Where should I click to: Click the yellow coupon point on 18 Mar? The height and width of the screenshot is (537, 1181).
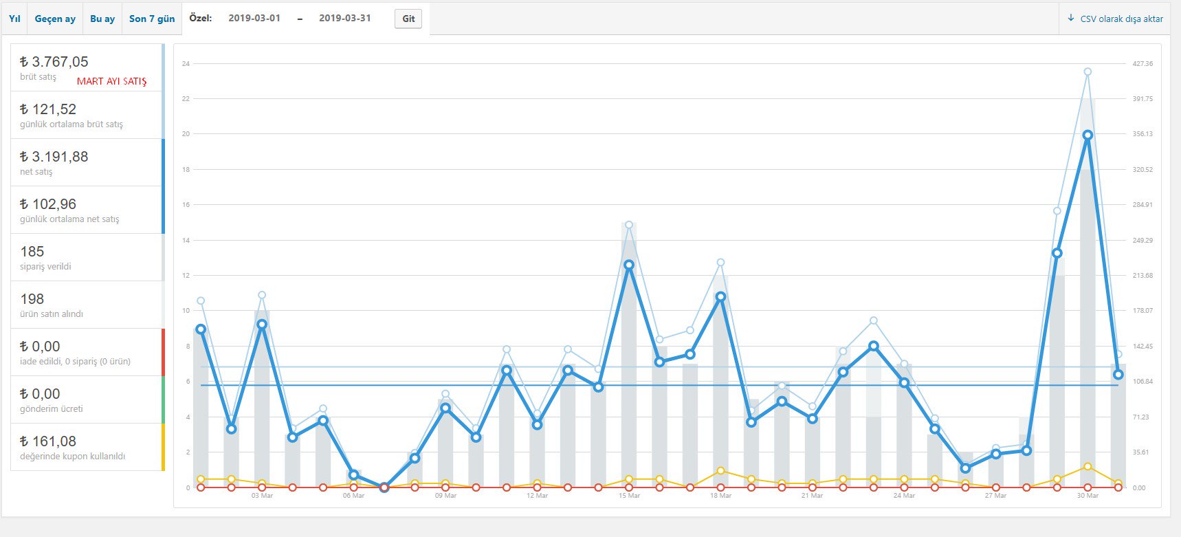pos(720,471)
